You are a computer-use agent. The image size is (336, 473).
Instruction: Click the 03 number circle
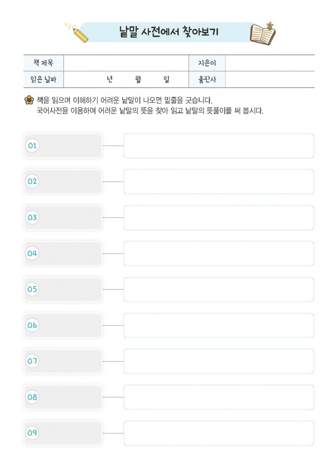point(32,217)
